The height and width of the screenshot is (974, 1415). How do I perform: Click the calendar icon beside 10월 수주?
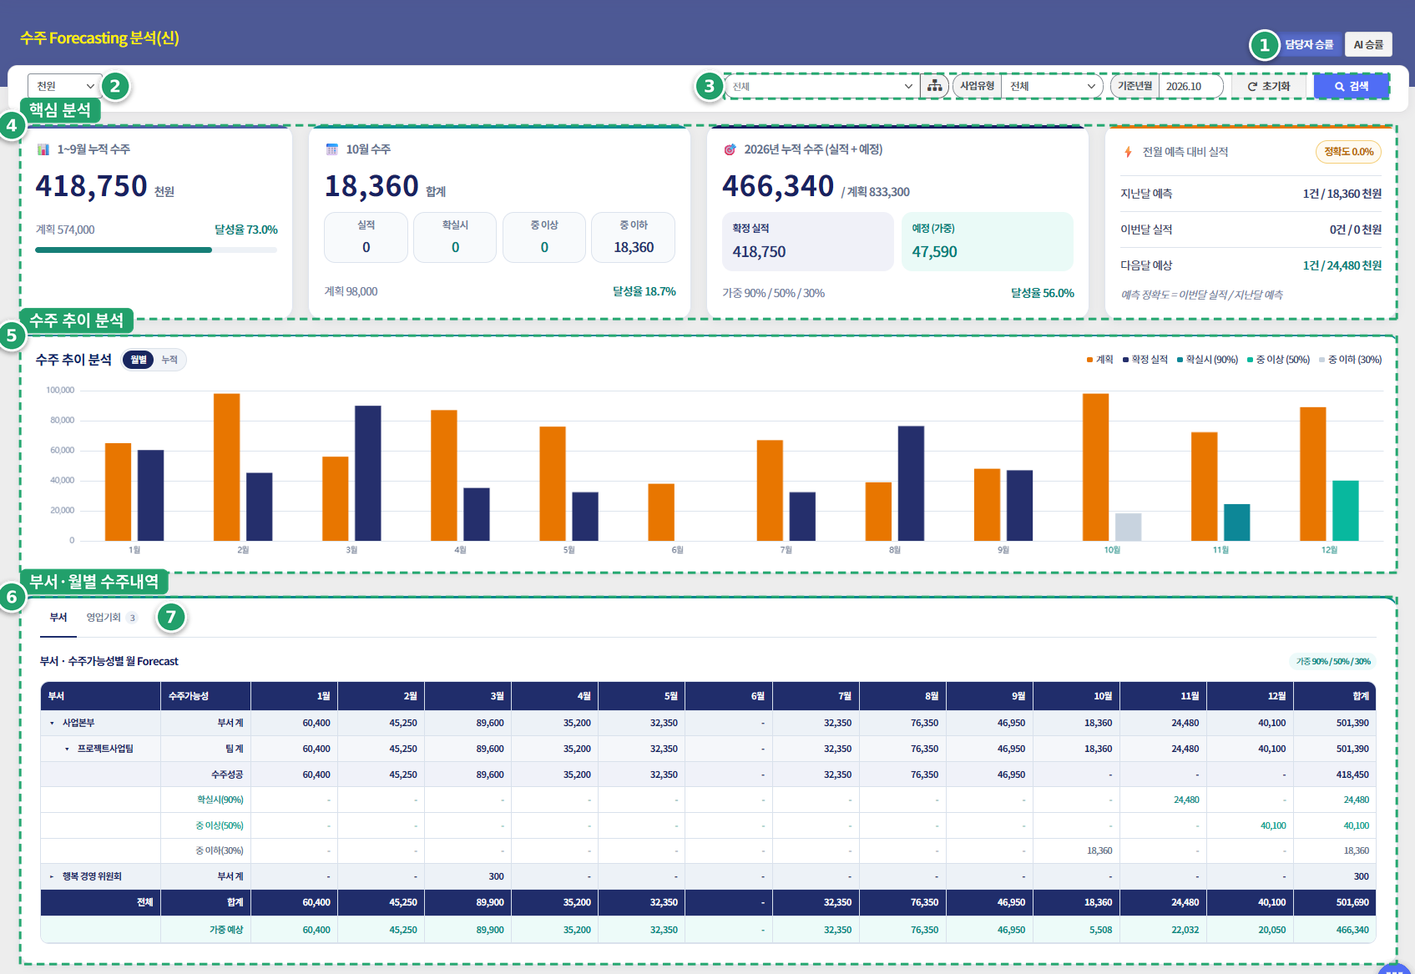(331, 149)
